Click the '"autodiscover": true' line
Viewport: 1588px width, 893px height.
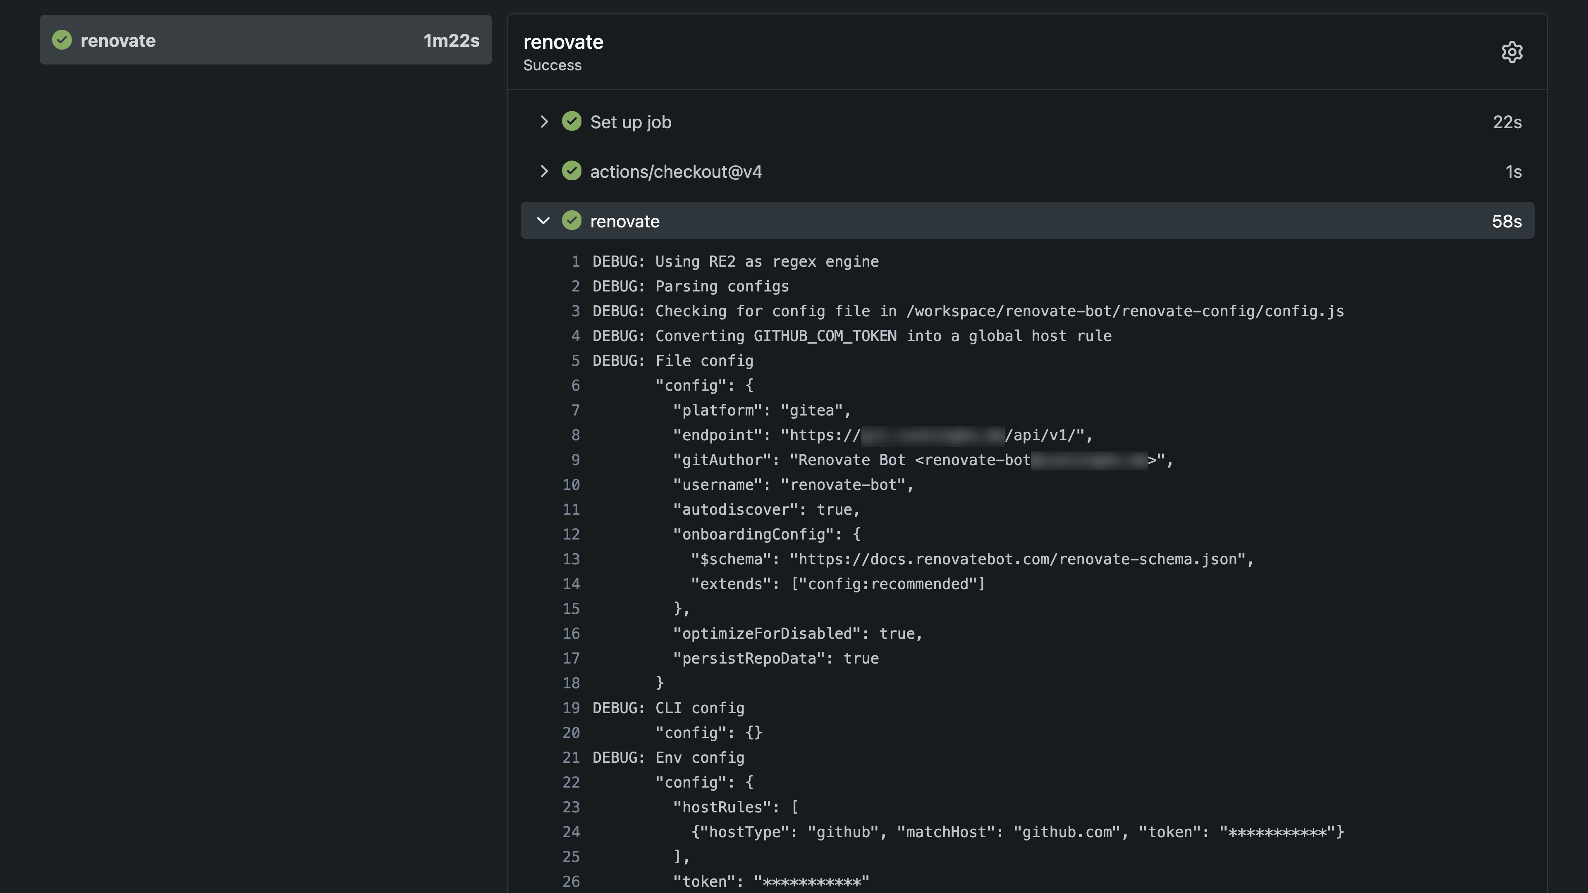pyautogui.click(x=766, y=510)
